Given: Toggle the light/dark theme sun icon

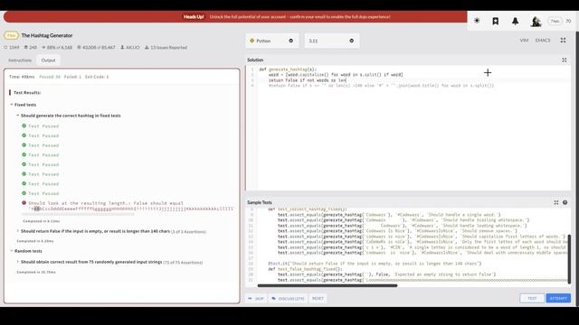Looking at the screenshot, I should pyautogui.click(x=477, y=21).
